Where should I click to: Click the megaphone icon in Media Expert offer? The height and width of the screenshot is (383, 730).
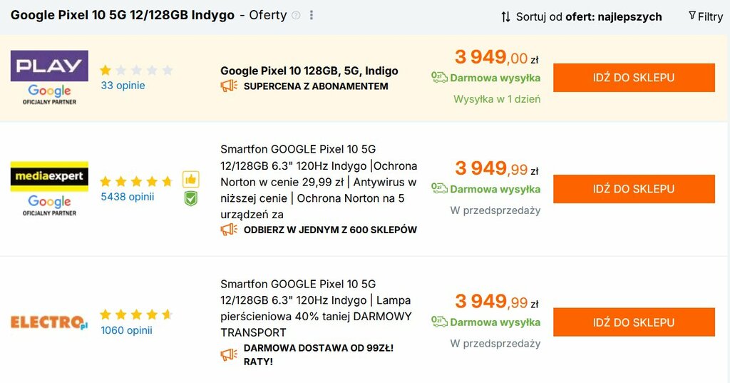tap(229, 230)
